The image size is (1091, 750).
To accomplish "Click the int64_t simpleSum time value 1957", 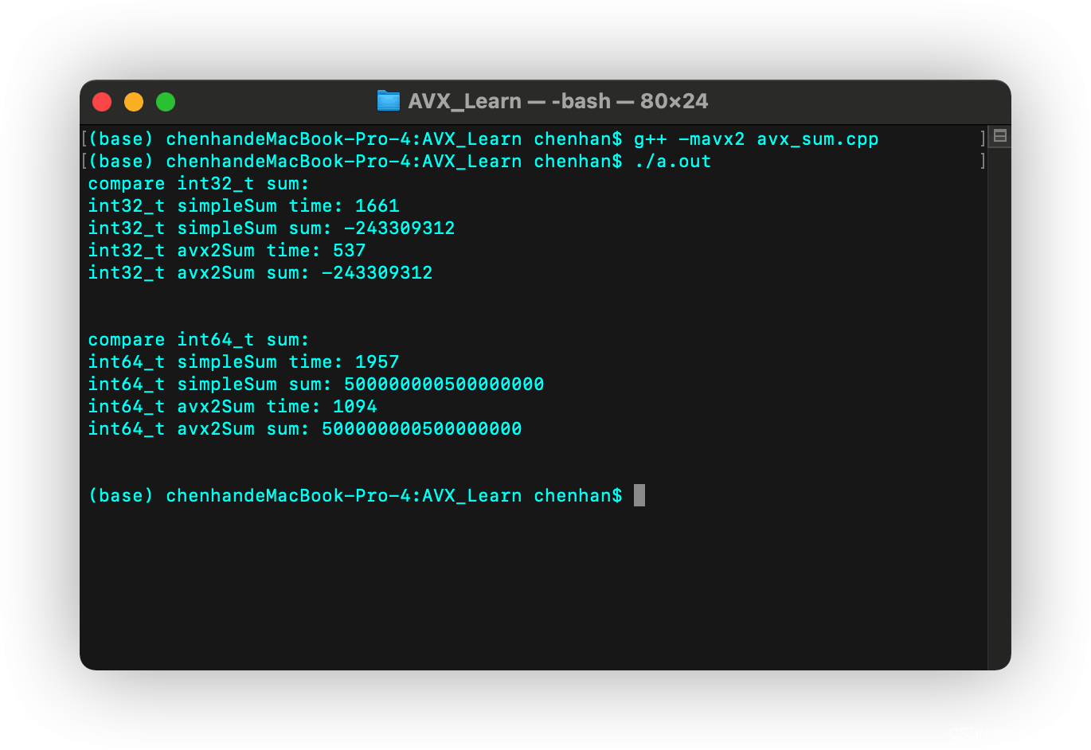I will pos(377,362).
